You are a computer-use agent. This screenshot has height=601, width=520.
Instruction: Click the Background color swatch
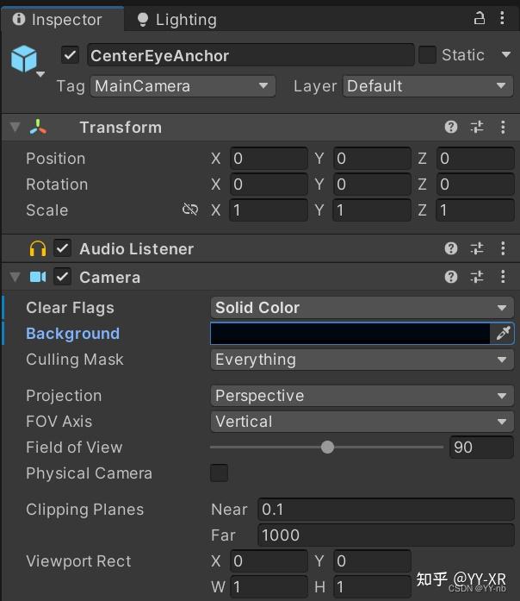350,334
